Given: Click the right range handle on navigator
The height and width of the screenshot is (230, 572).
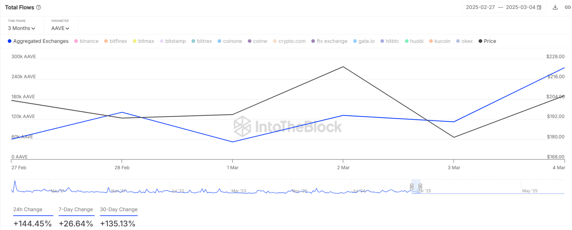Looking at the screenshot, I should pos(420,186).
